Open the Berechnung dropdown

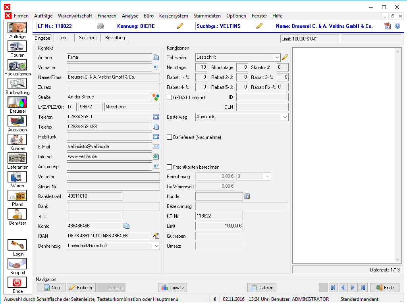coord(268,177)
